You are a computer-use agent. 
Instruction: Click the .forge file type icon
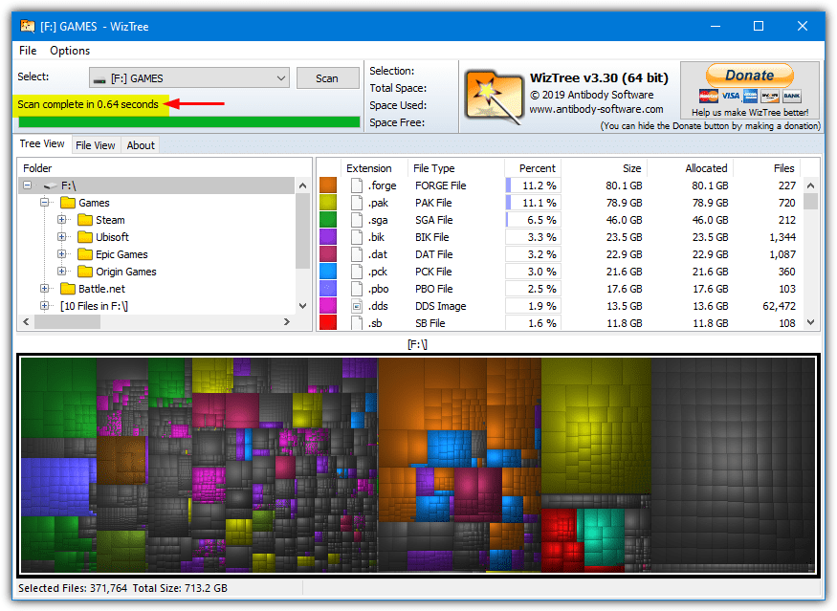(357, 185)
